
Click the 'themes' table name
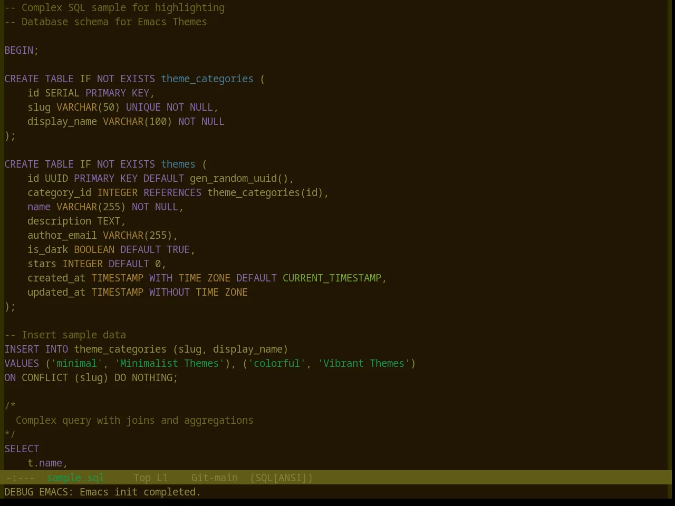pos(178,164)
